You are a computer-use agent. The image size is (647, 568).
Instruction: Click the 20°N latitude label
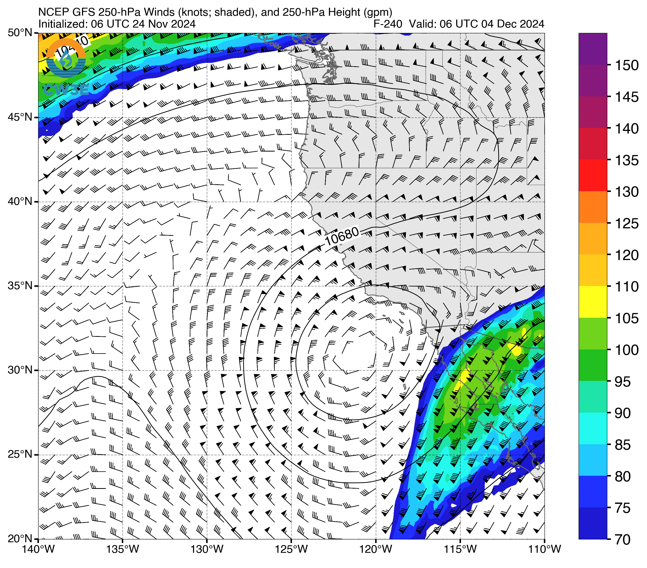click(x=20, y=539)
